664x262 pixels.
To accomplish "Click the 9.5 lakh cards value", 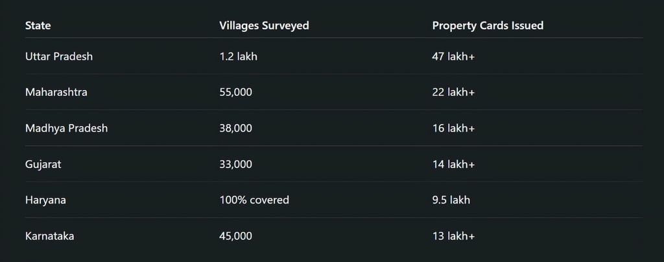I will pyautogui.click(x=451, y=200).
